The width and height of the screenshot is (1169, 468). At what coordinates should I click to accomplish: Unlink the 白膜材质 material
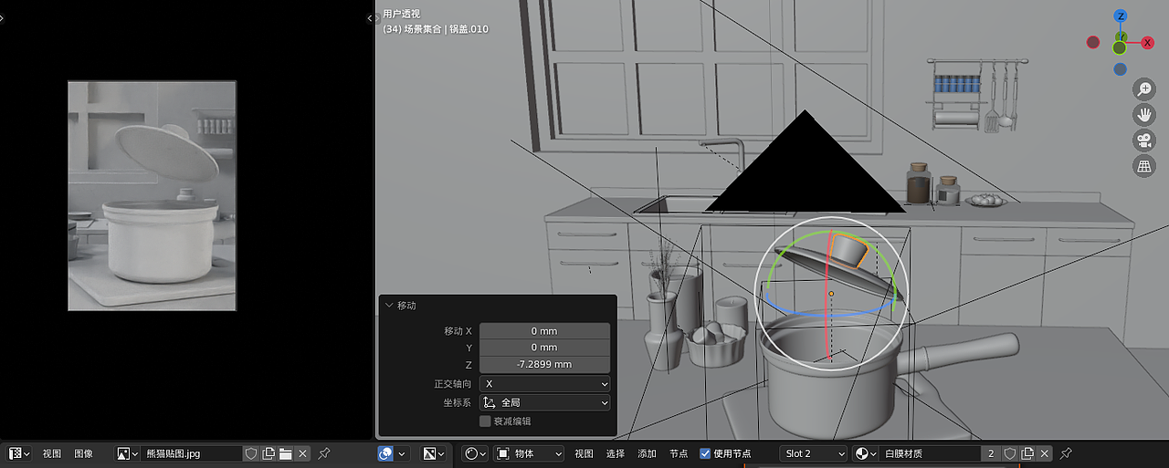[1044, 453]
